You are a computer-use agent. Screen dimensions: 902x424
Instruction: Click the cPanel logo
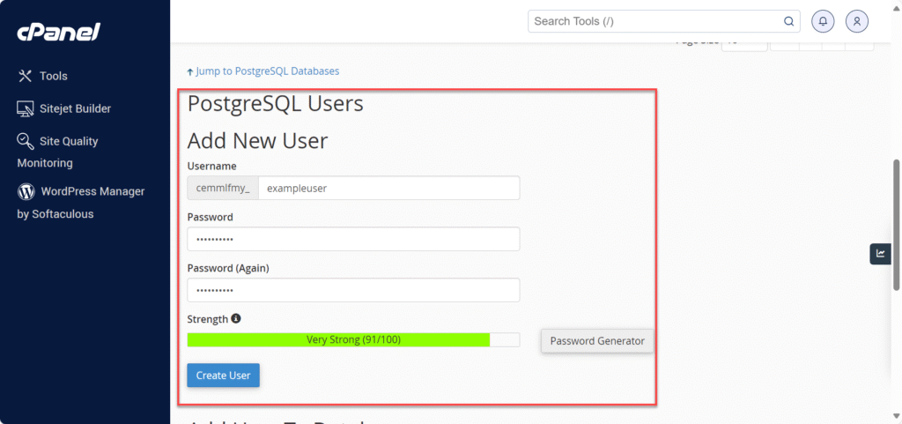tap(58, 33)
